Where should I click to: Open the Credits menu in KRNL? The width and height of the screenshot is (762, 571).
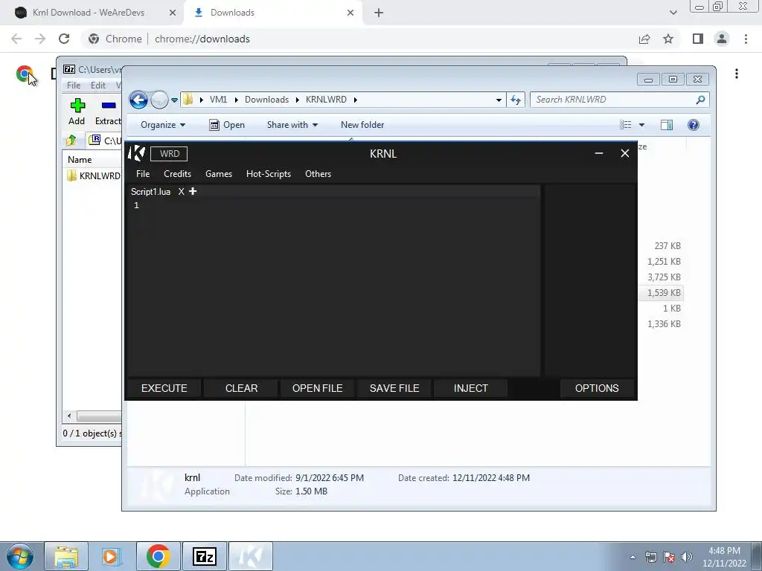point(177,174)
